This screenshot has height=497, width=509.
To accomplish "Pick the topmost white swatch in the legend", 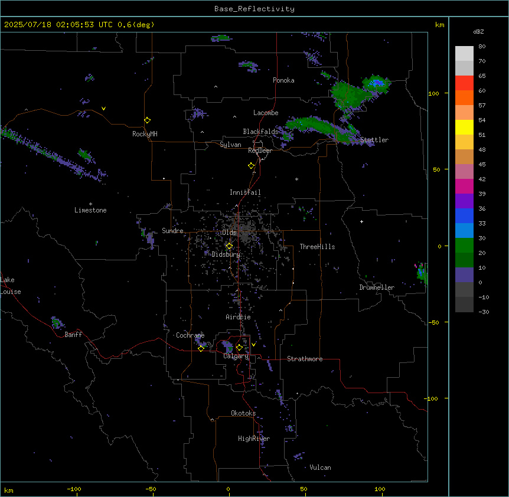I will (464, 54).
